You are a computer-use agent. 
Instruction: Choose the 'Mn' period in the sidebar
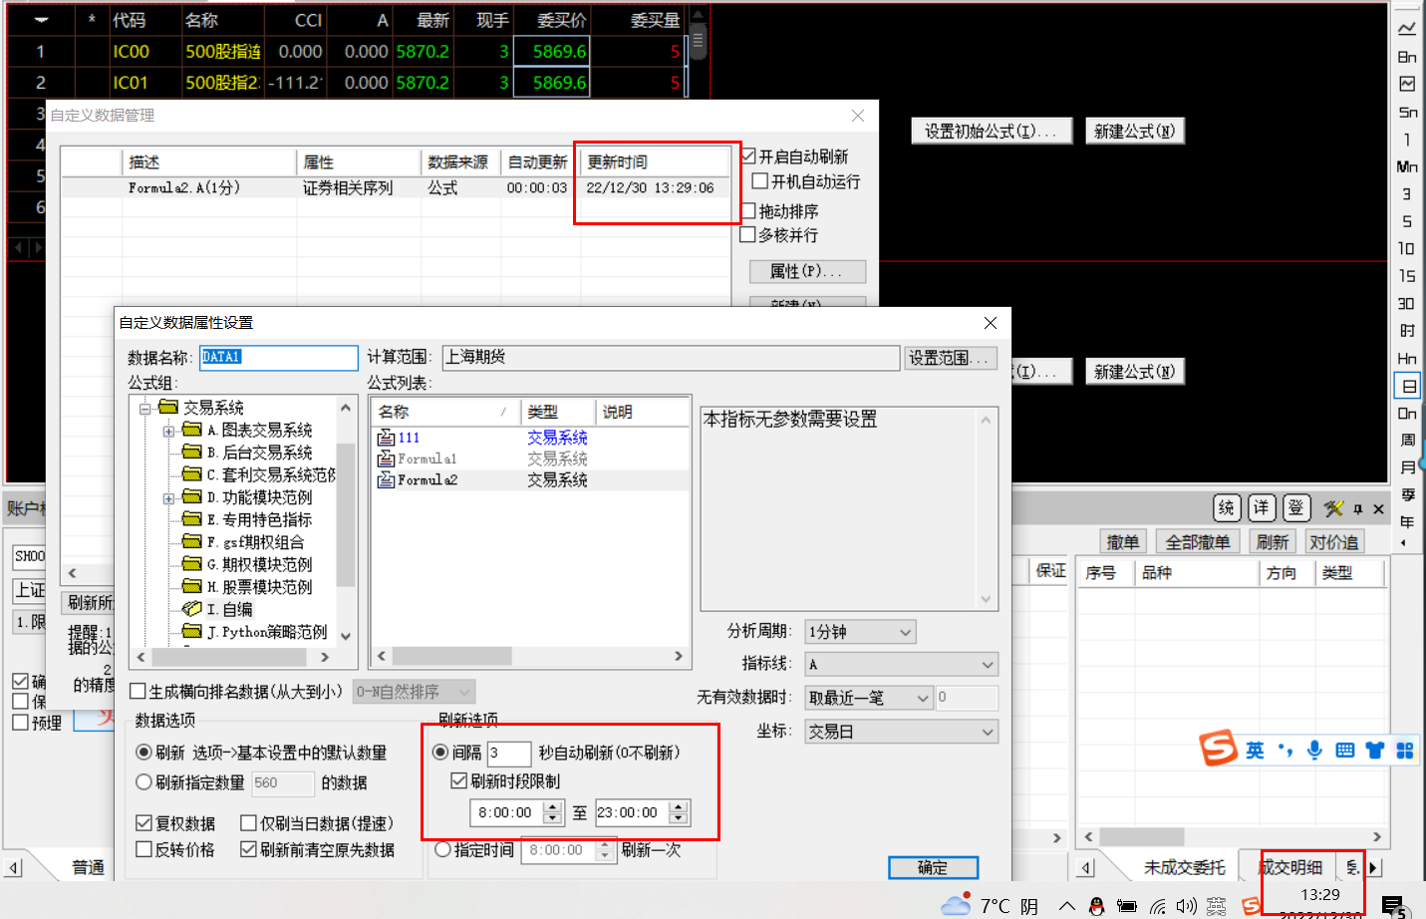pyautogui.click(x=1406, y=166)
